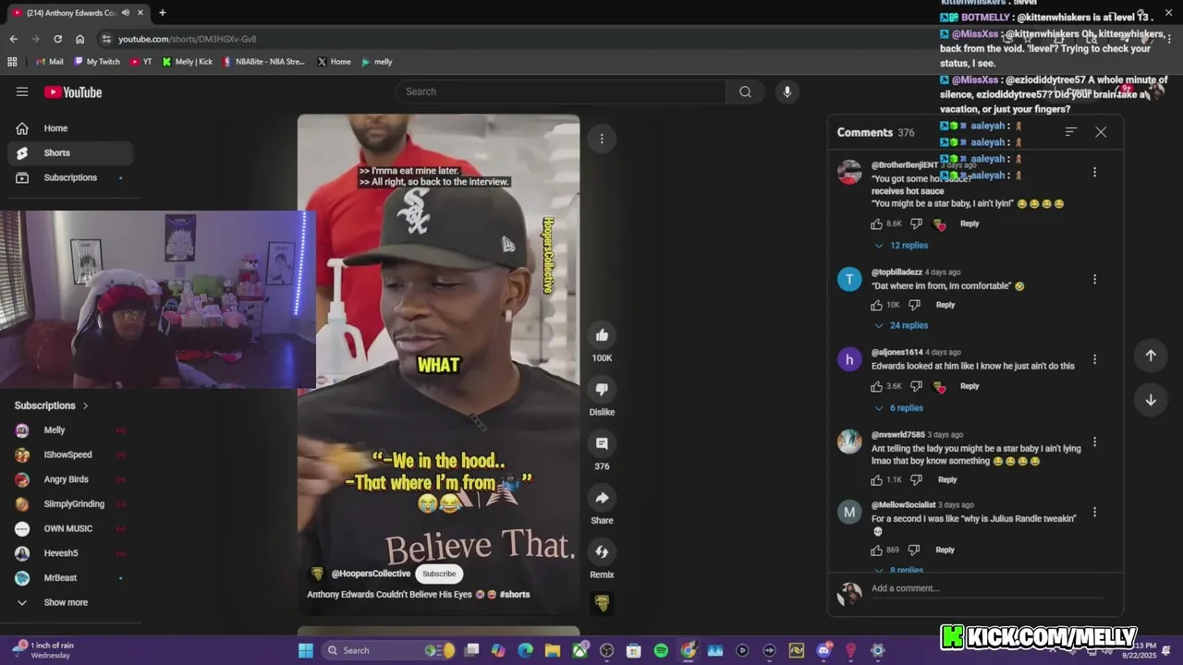Go to the next short arrow

tap(1151, 400)
